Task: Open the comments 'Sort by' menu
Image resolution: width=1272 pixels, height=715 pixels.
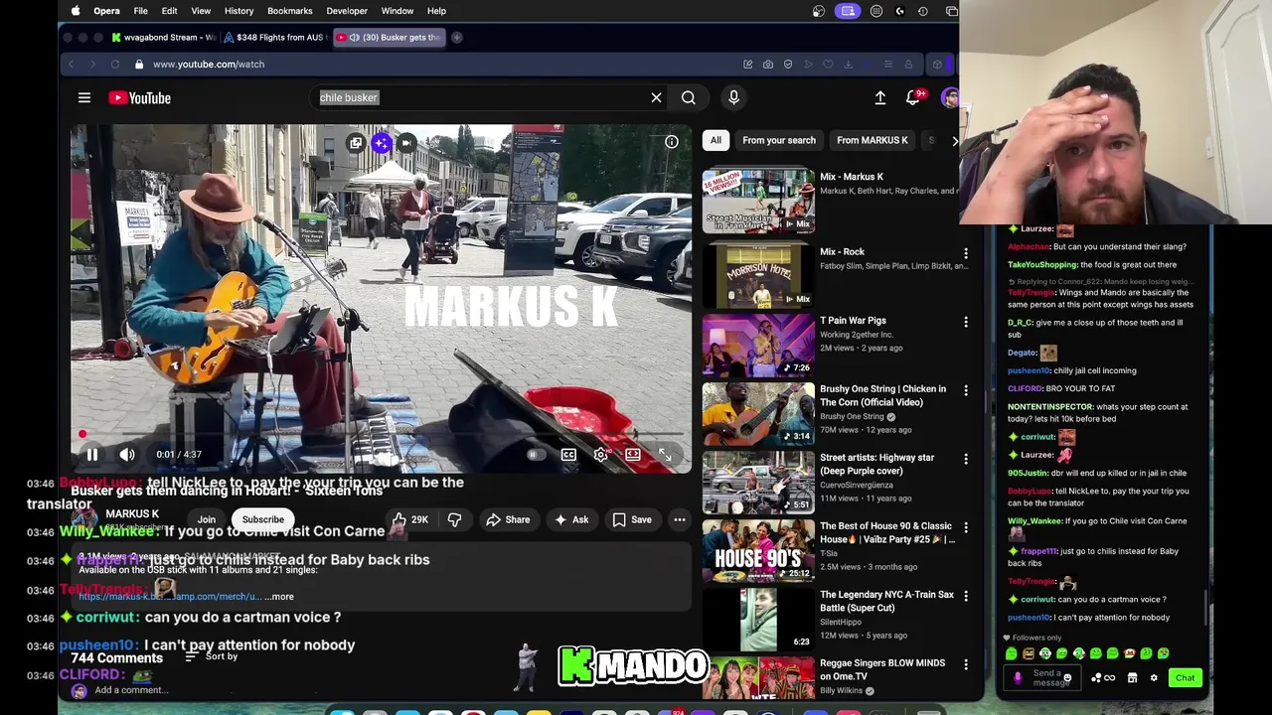Action: (212, 656)
